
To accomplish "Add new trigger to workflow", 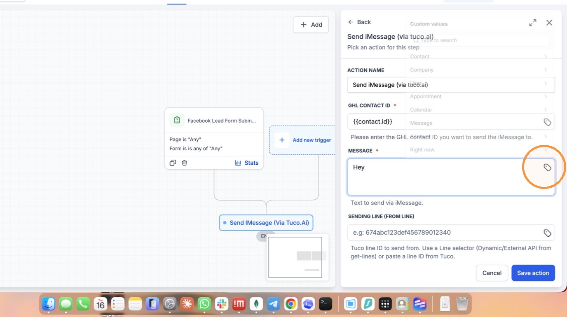I will [x=305, y=140].
